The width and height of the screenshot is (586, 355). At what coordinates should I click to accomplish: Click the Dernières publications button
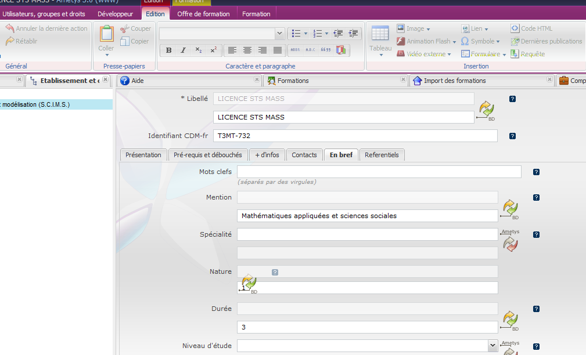coord(546,41)
